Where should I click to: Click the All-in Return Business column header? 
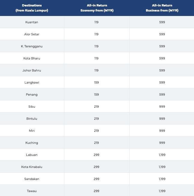point(162,8)
